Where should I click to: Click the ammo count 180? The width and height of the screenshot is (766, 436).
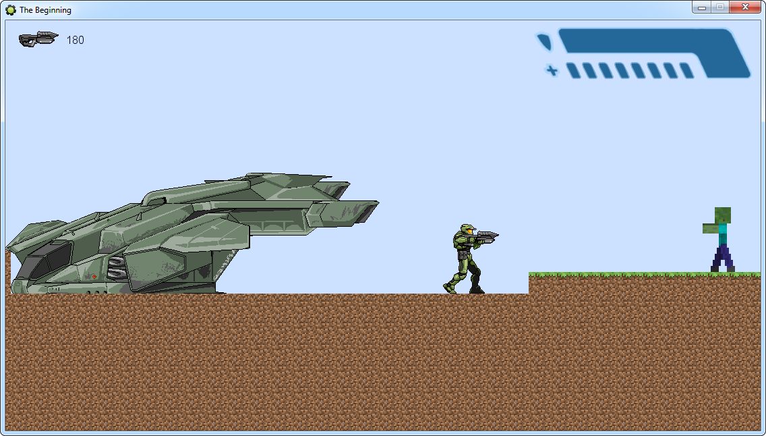[x=76, y=40]
